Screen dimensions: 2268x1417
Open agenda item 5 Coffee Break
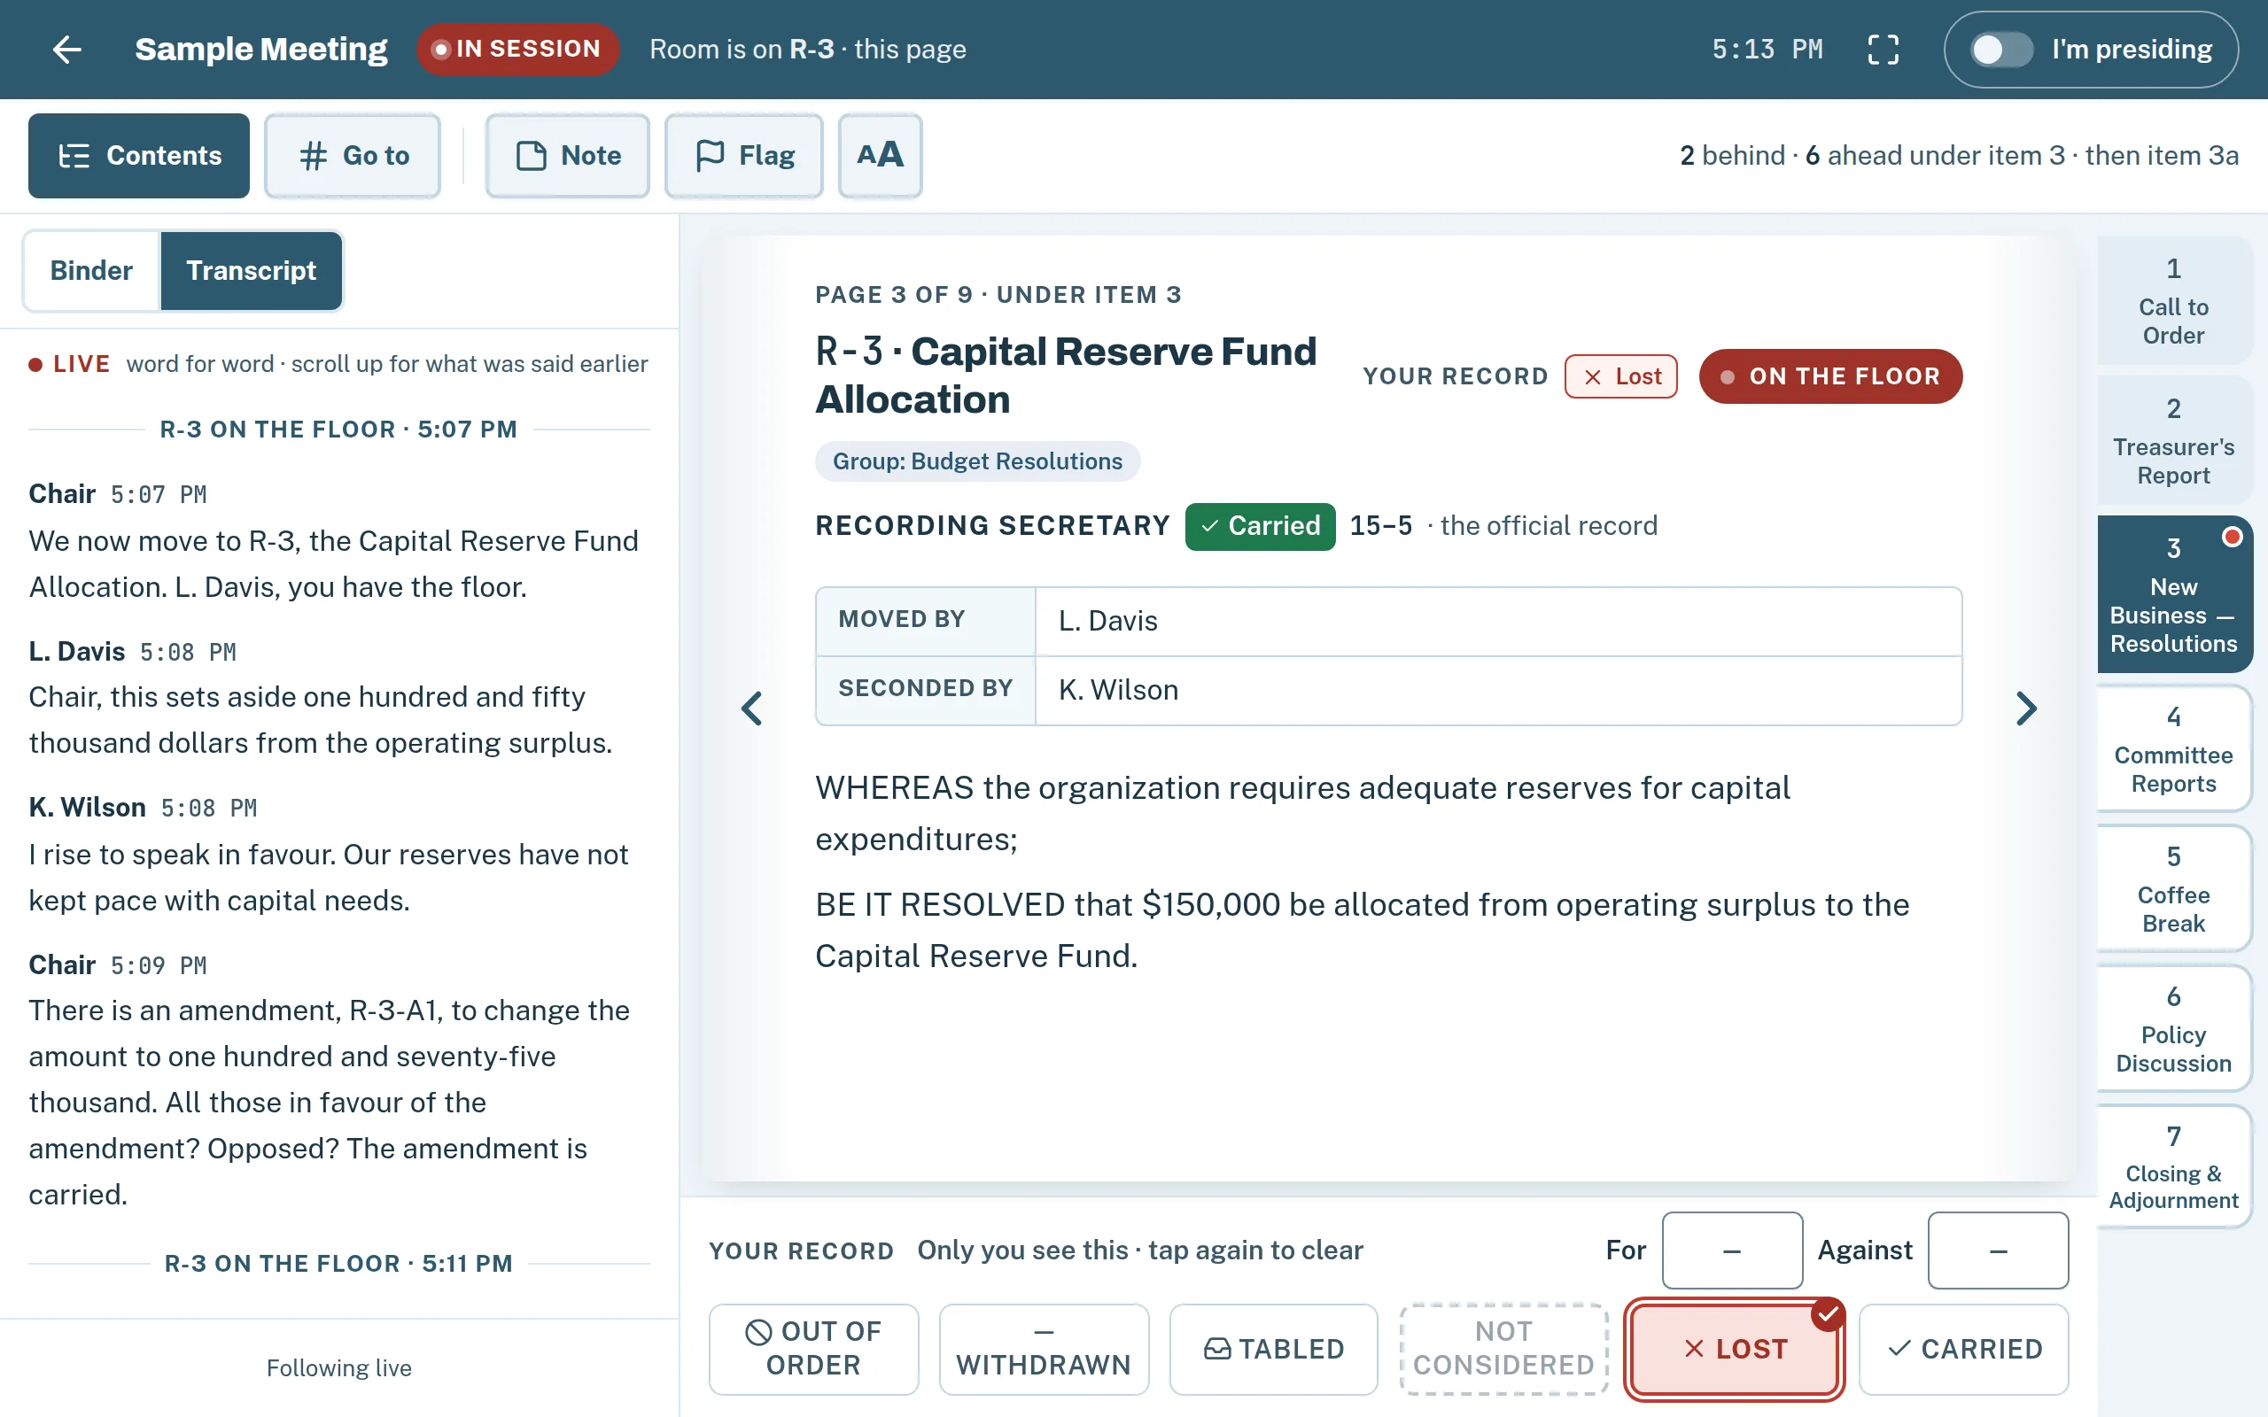pos(2173,888)
